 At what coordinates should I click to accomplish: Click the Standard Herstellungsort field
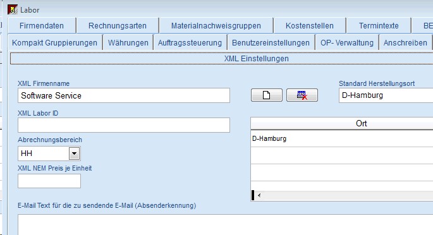386,95
